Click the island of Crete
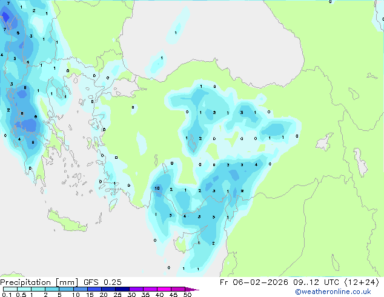 67,221
